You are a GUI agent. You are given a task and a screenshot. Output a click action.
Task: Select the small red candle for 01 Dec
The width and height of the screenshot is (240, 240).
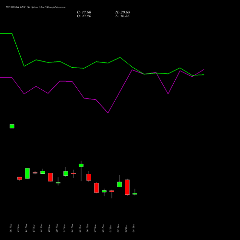(112, 191)
